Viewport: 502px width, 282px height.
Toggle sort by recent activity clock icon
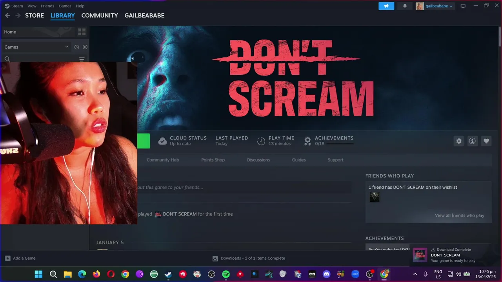tap(77, 47)
